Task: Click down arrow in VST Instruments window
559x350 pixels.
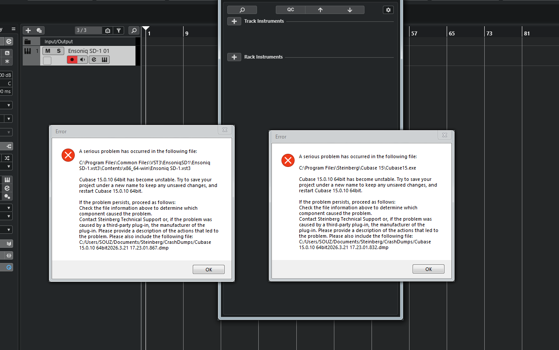Action: pyautogui.click(x=350, y=10)
